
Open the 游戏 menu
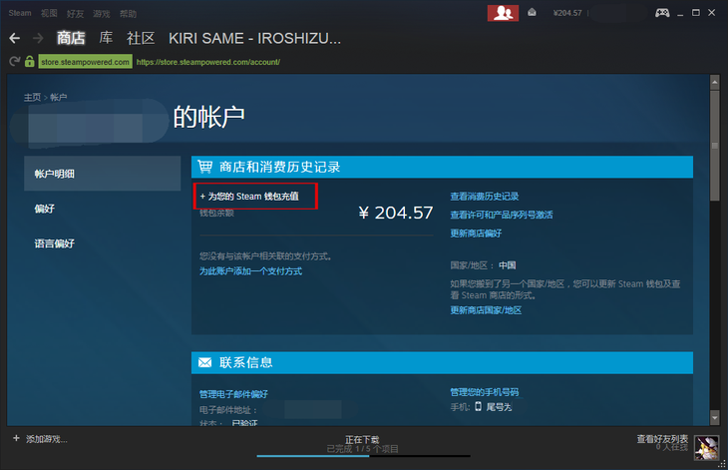pyautogui.click(x=101, y=13)
